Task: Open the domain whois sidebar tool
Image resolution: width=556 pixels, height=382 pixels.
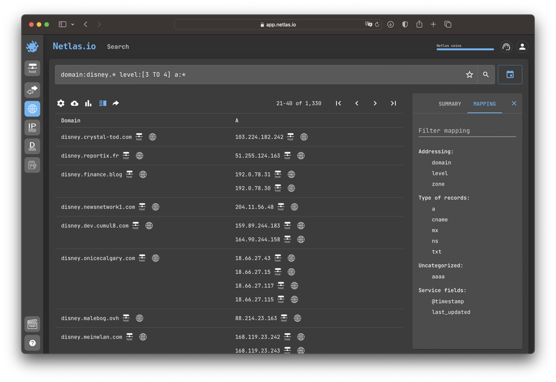Action: (x=33, y=146)
